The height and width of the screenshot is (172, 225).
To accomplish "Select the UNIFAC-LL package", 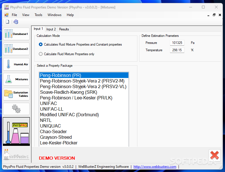I will tap(84, 109).
